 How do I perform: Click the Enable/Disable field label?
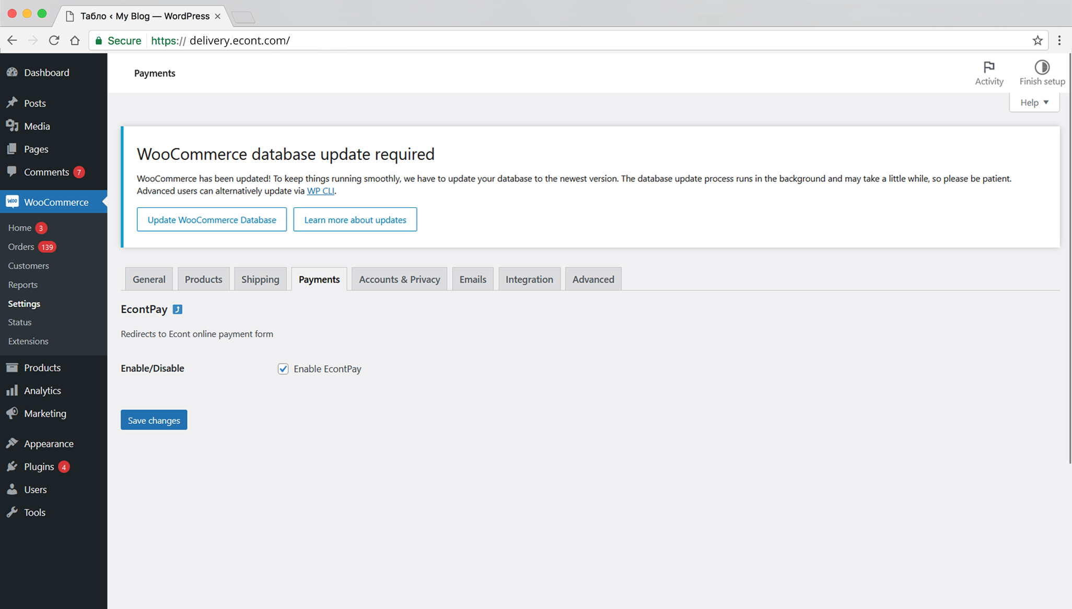[153, 368]
